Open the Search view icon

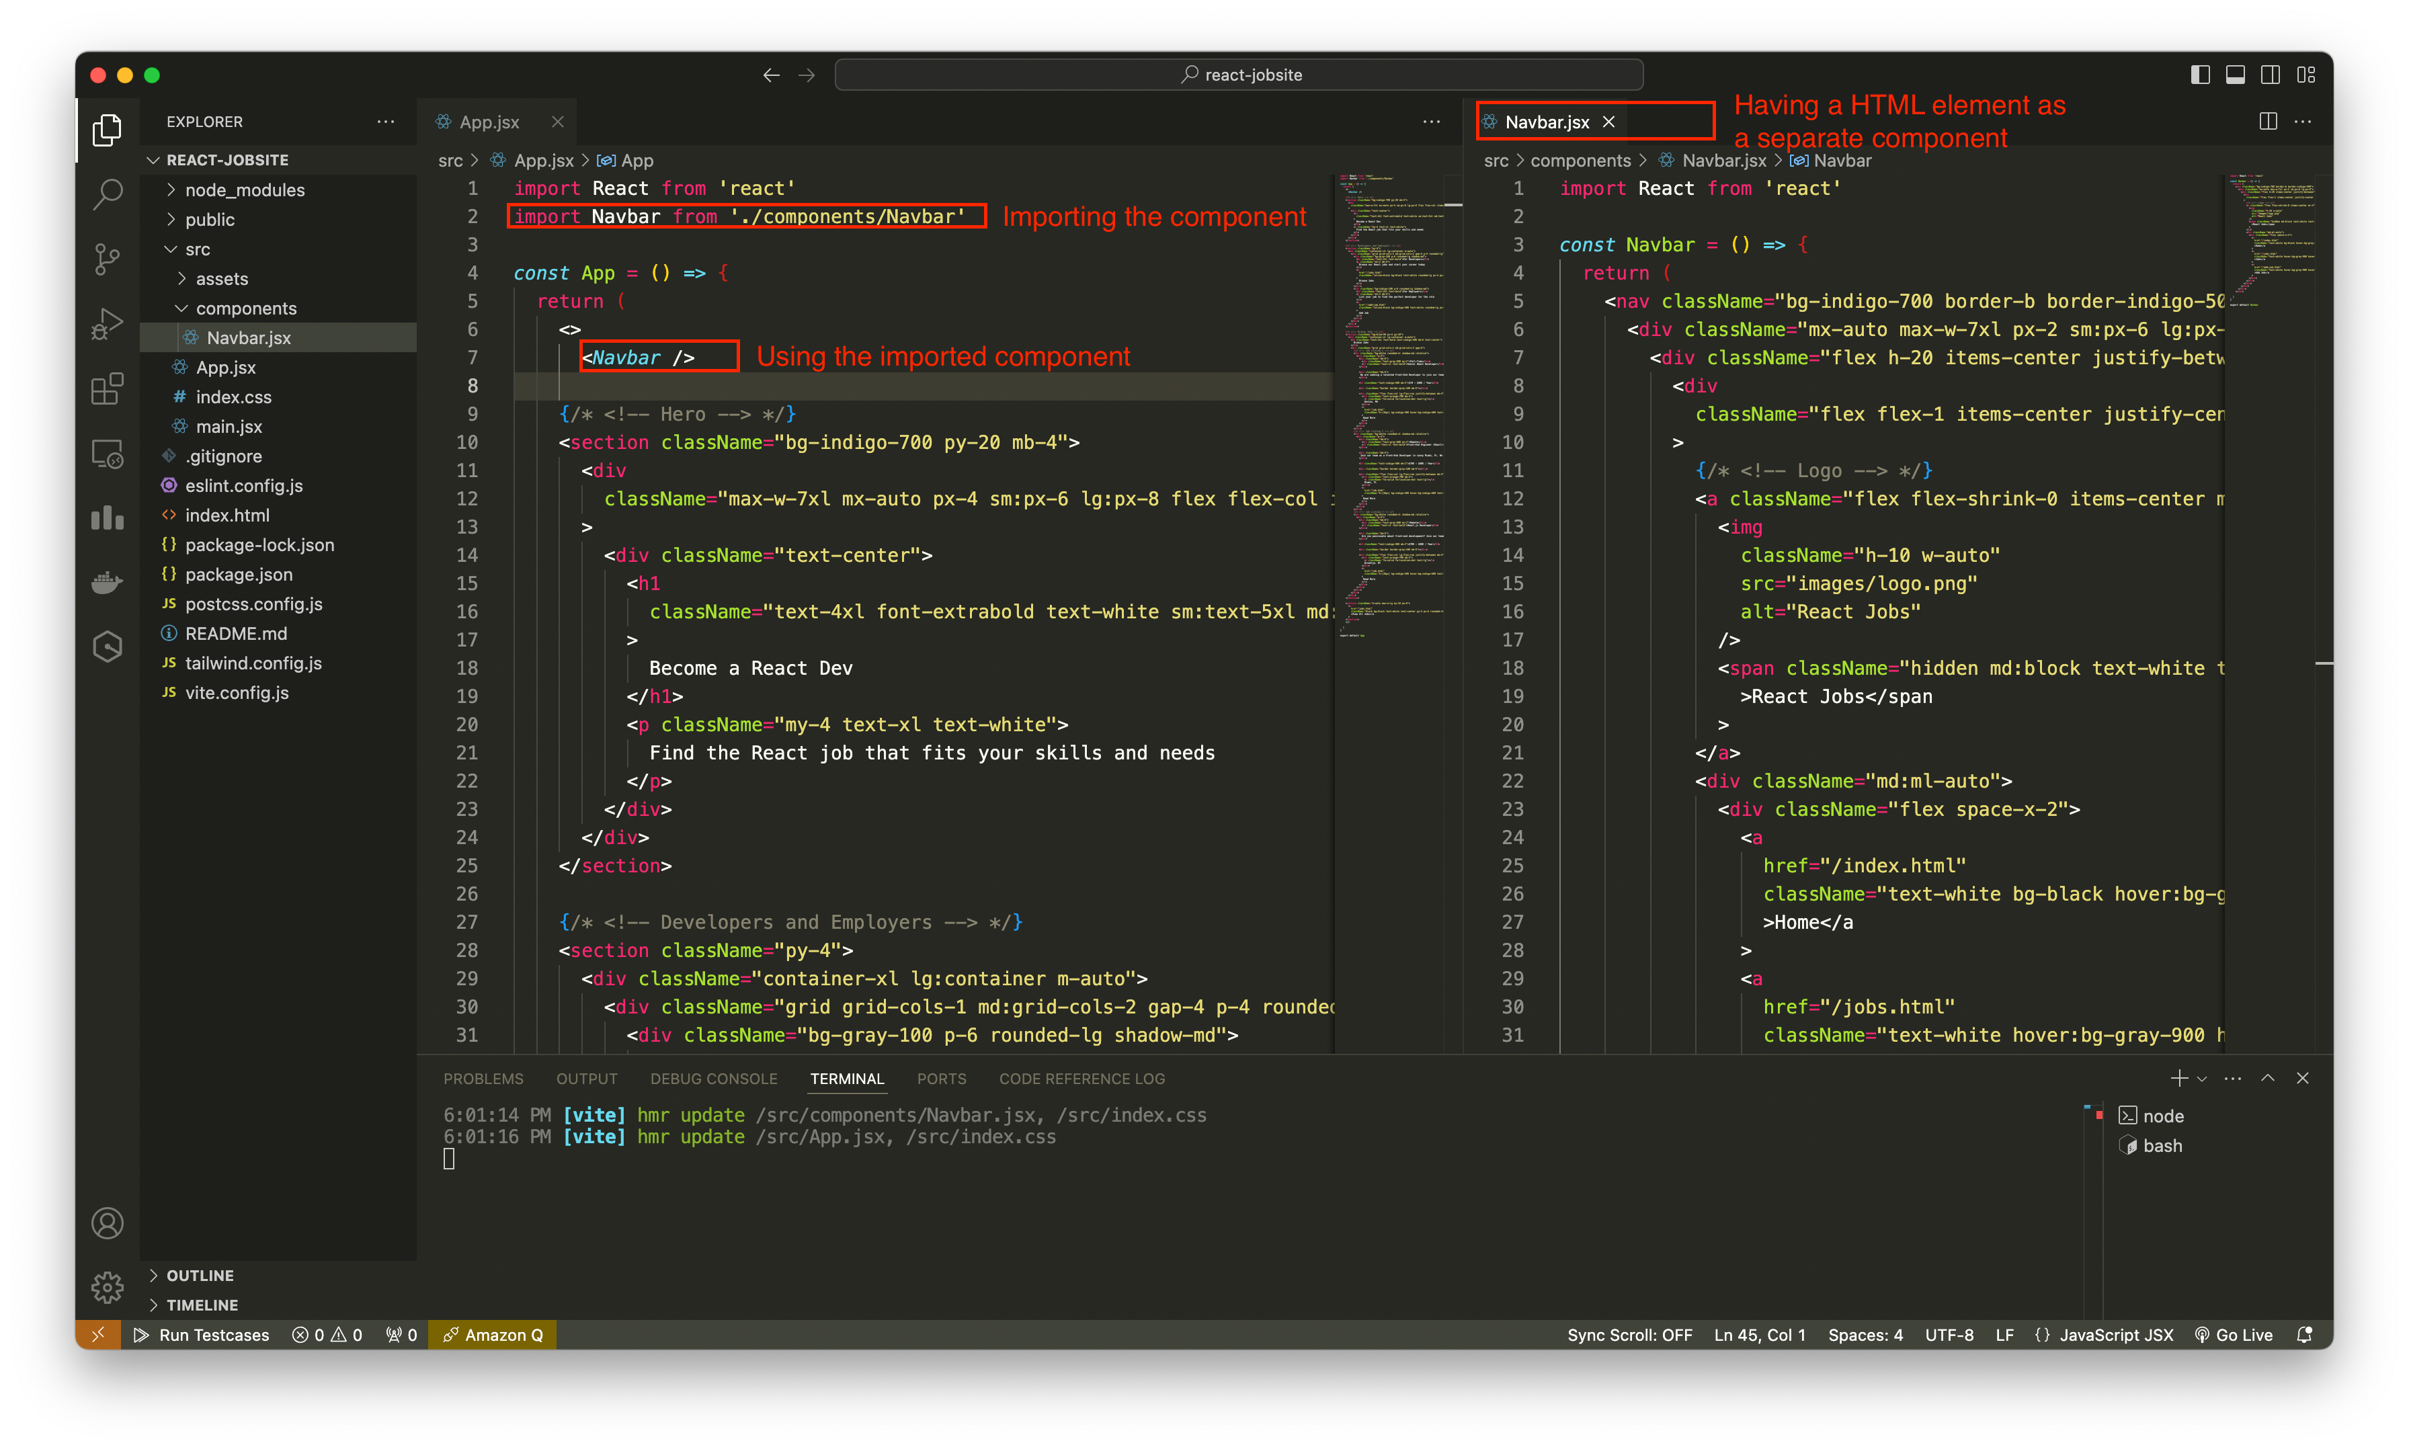108,194
